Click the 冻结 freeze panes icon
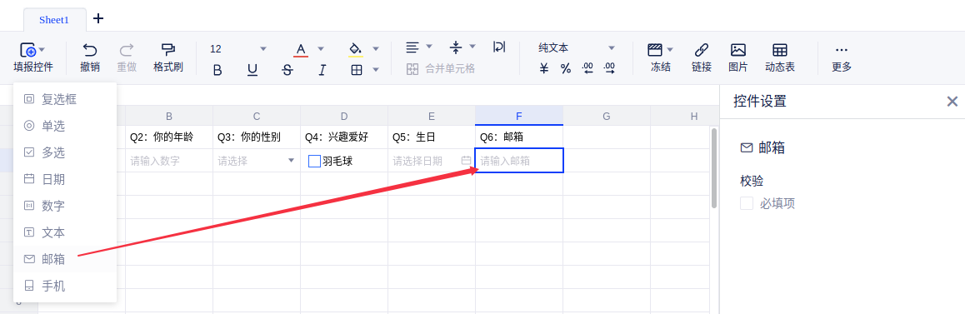Screen dimensions: 965x314 coord(655,50)
